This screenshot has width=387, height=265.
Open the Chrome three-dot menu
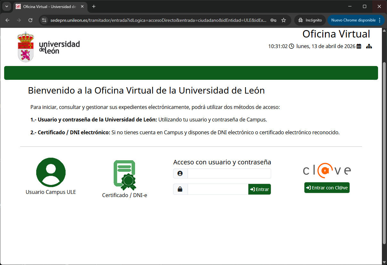click(380, 20)
